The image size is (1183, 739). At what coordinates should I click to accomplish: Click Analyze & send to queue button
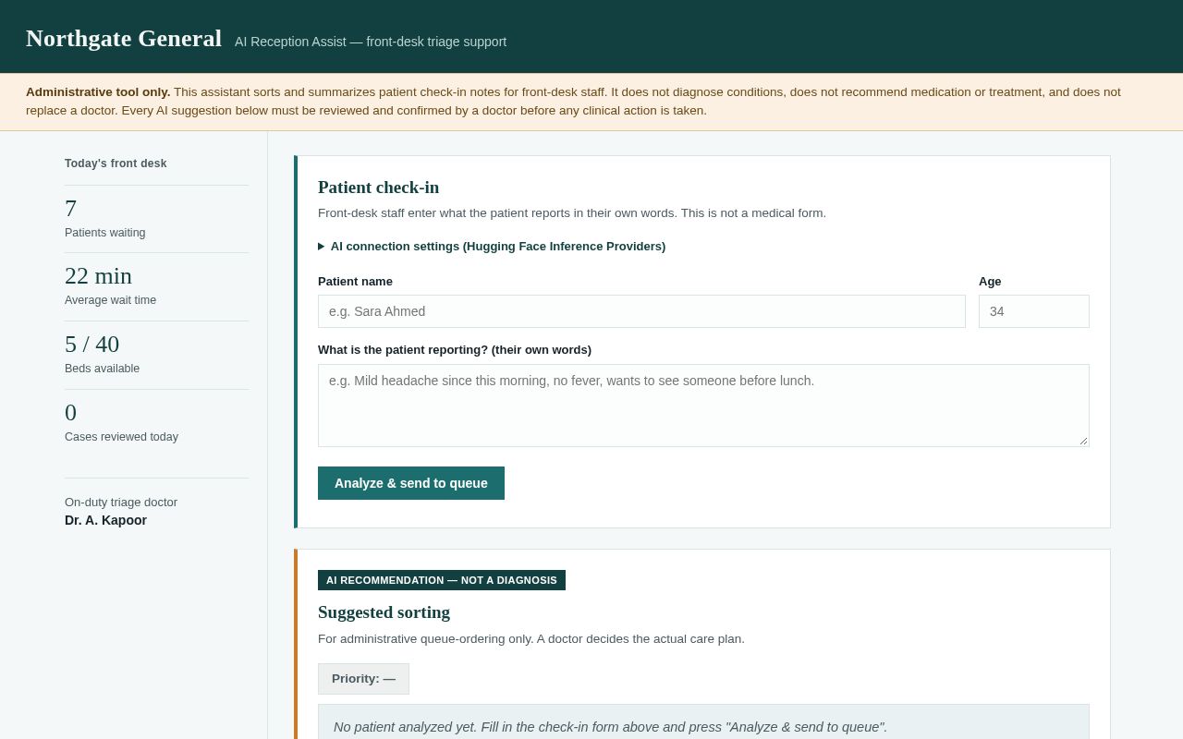click(x=411, y=483)
